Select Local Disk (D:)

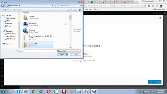[12, 36]
